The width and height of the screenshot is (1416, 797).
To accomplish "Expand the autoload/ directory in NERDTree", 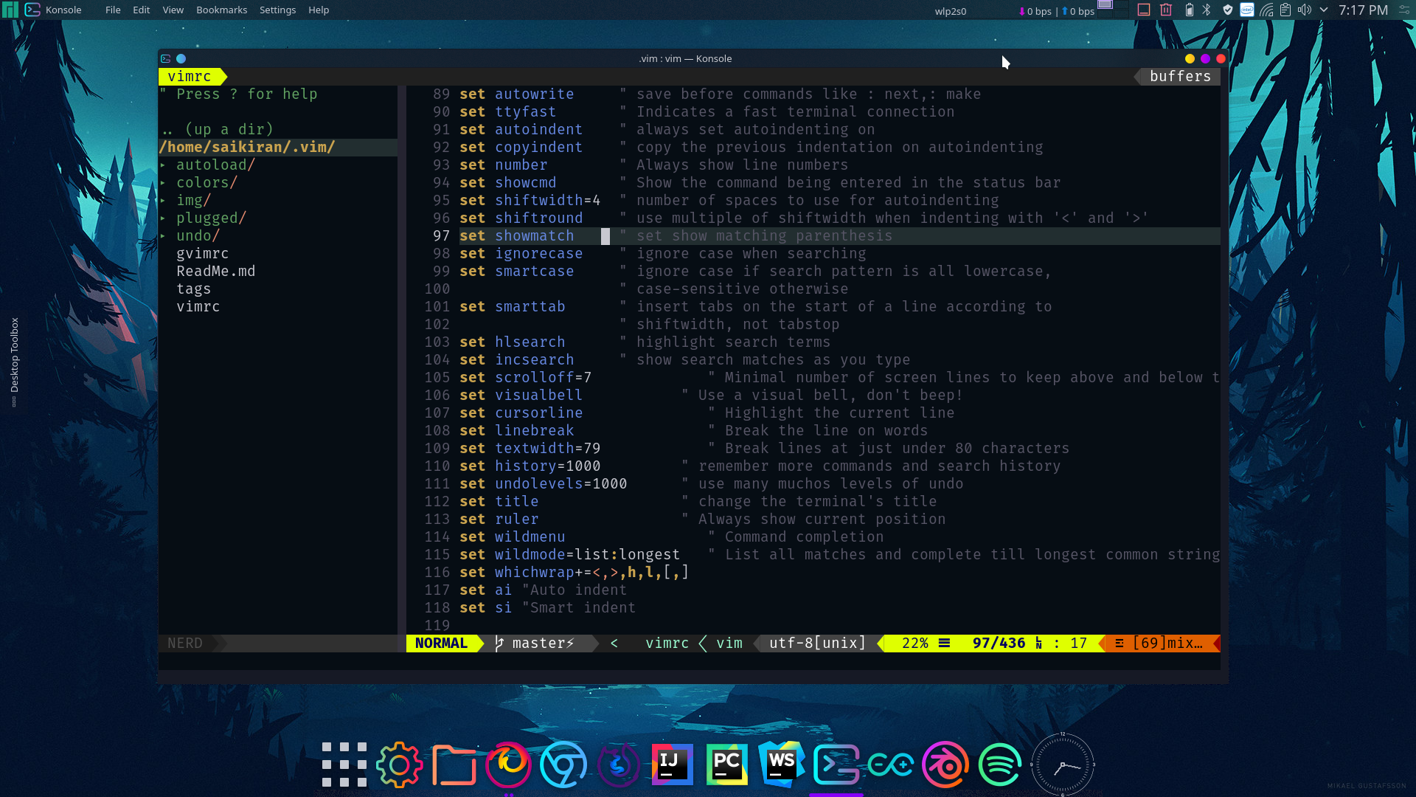I will click(163, 165).
